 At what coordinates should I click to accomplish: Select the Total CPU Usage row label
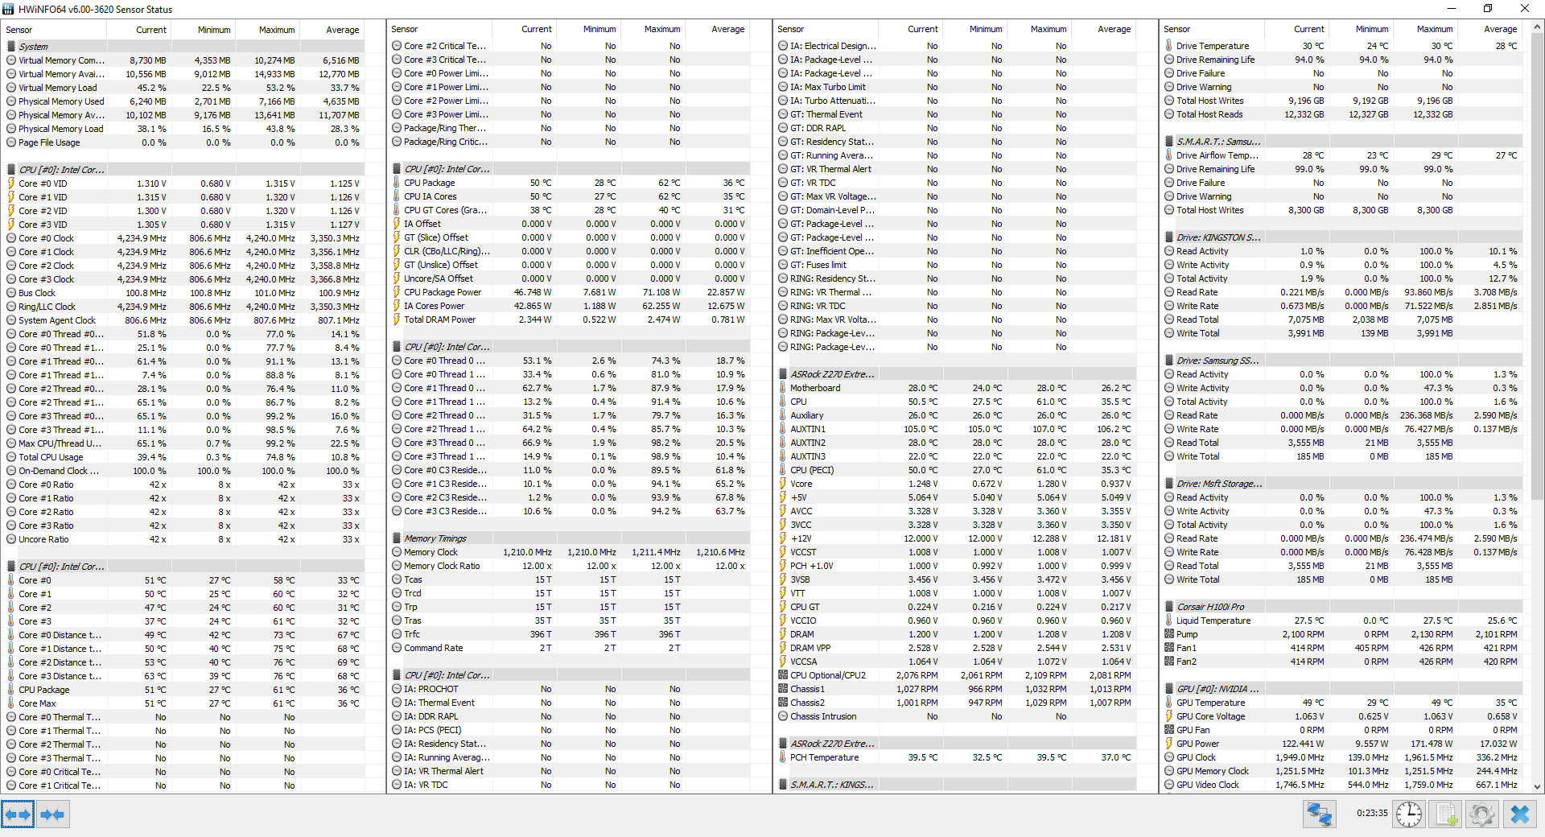(51, 457)
